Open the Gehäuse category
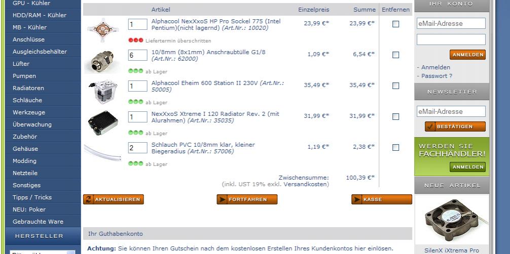Image resolution: width=510 pixels, height=254 pixels. click(x=43, y=149)
